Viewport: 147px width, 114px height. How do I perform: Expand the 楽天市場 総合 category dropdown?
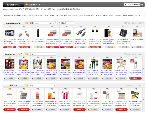coord(42,85)
